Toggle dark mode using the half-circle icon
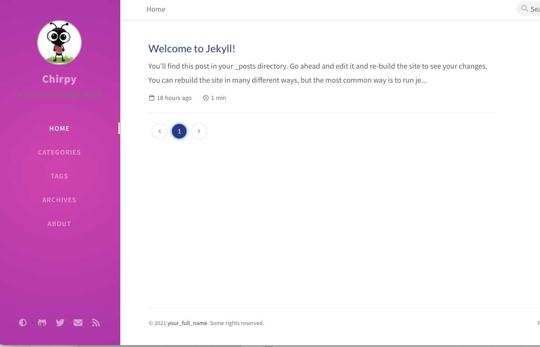 [22, 323]
